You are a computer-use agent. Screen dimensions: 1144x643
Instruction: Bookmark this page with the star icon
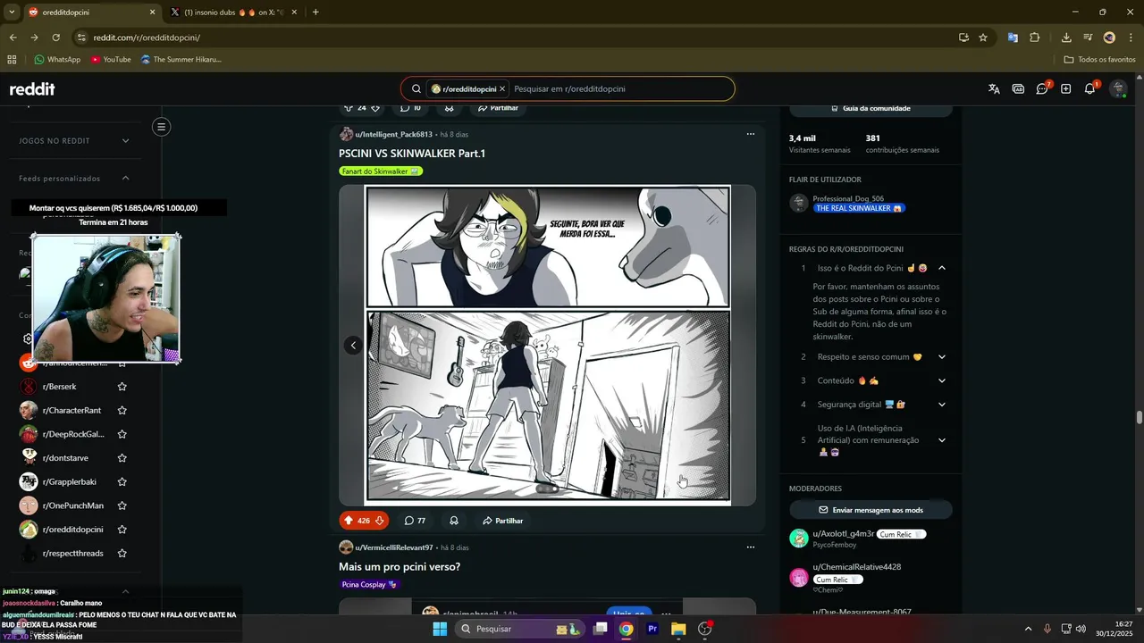point(983,38)
